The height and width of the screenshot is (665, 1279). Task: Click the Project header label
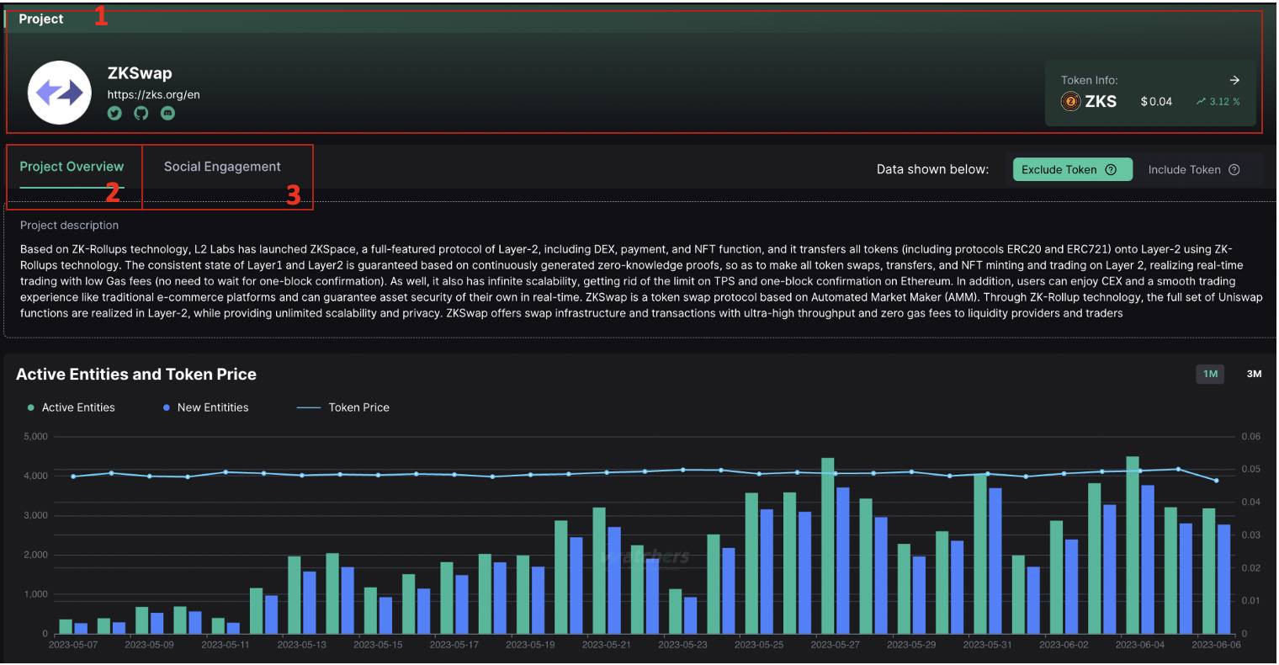coord(41,19)
